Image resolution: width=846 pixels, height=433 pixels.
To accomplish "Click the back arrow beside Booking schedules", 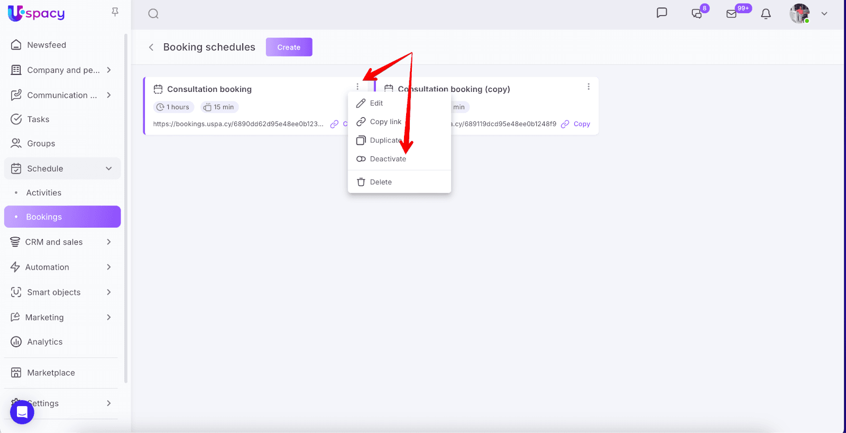I will click(x=151, y=48).
